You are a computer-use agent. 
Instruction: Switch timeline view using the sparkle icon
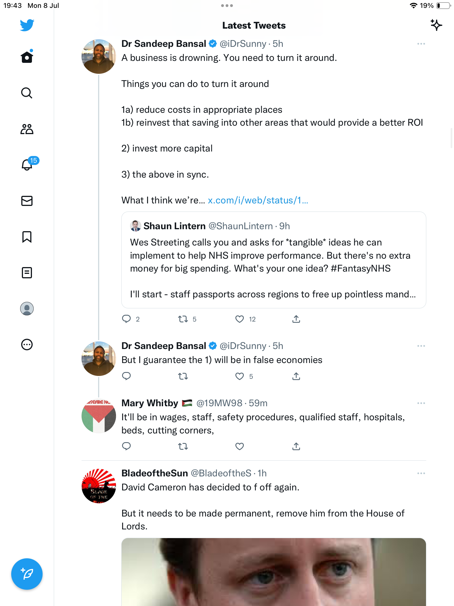coord(436,25)
